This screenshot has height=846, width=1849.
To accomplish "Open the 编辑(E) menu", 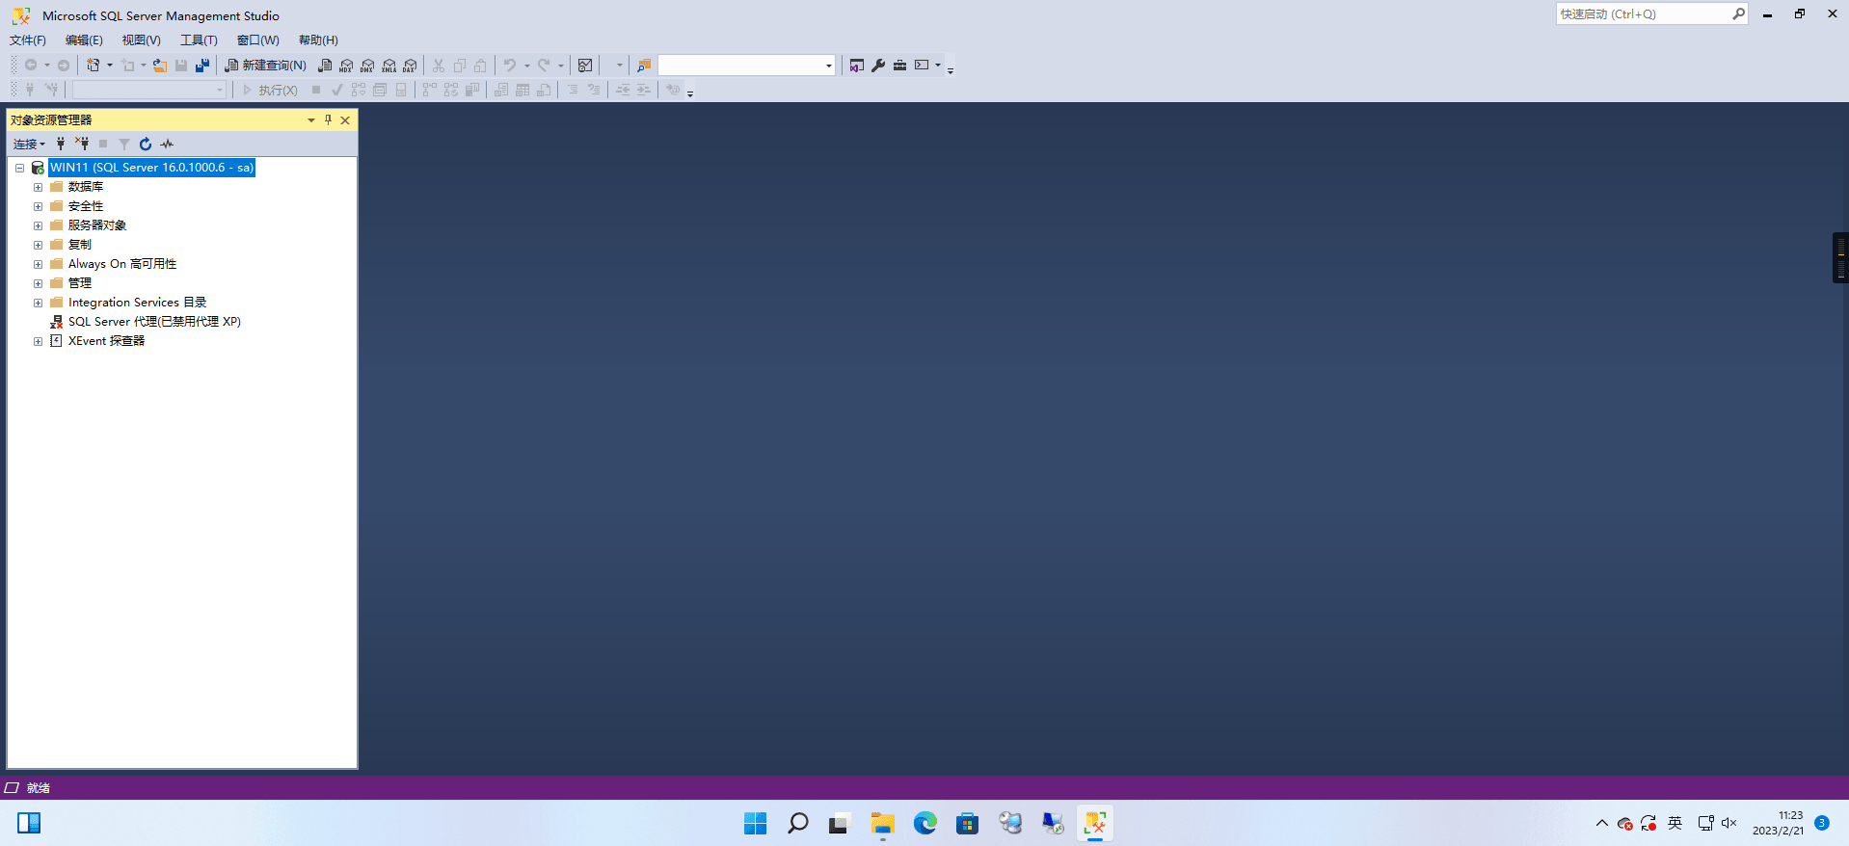I will (84, 40).
